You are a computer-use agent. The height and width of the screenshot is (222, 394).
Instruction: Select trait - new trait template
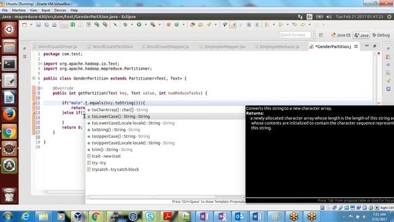pyautogui.click(x=165, y=156)
